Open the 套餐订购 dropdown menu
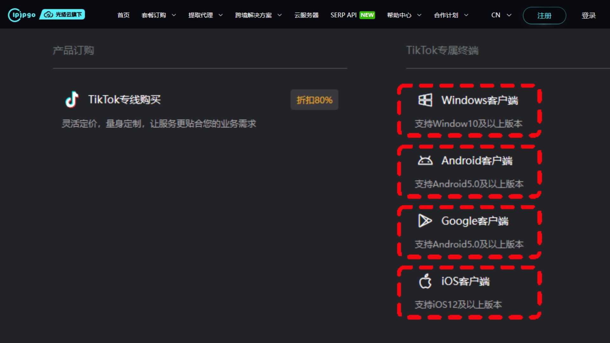Screen dimensions: 610x343 click(x=154, y=15)
